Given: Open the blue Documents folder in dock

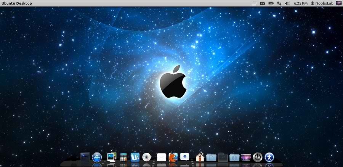Looking at the screenshot, I should click(x=211, y=157).
